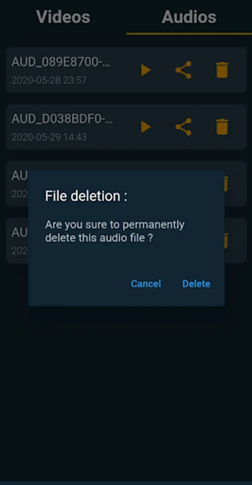Share the AUD_D038BDF0 audio file
252x485 pixels.
184,127
